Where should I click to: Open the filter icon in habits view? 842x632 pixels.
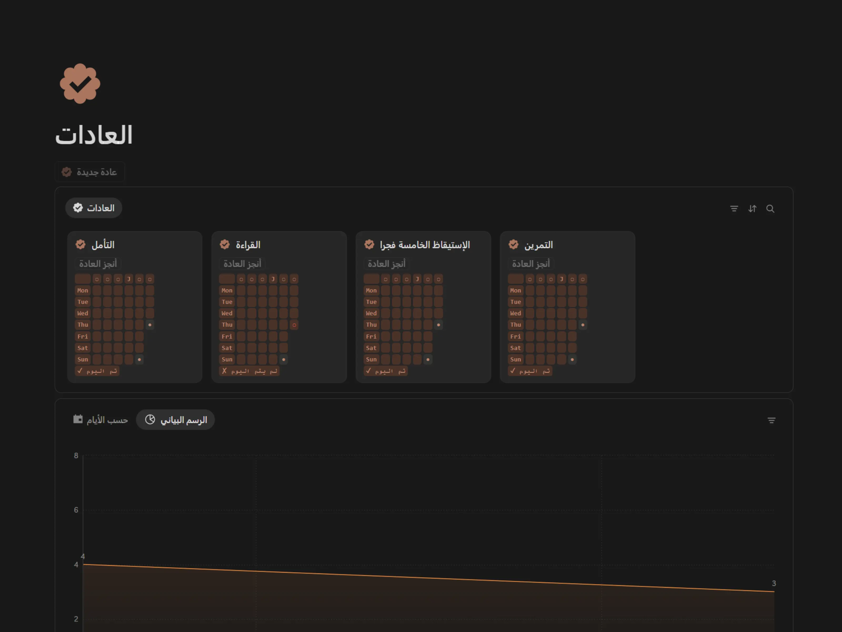click(x=734, y=209)
